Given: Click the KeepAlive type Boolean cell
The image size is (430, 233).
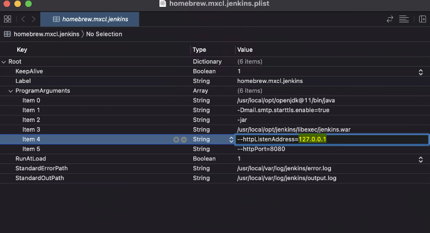Looking at the screenshot, I should pos(204,71).
